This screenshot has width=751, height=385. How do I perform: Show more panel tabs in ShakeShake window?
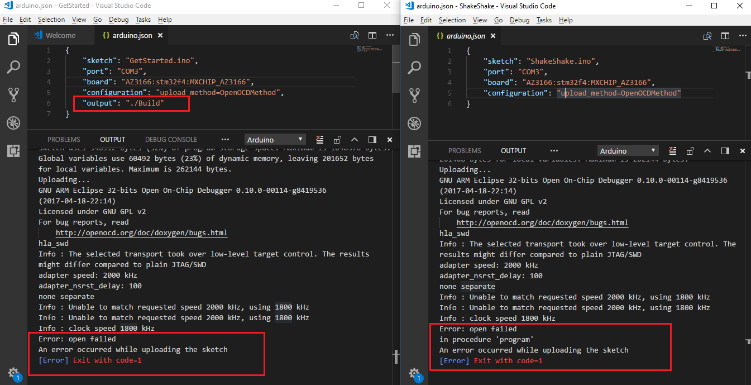(554, 151)
